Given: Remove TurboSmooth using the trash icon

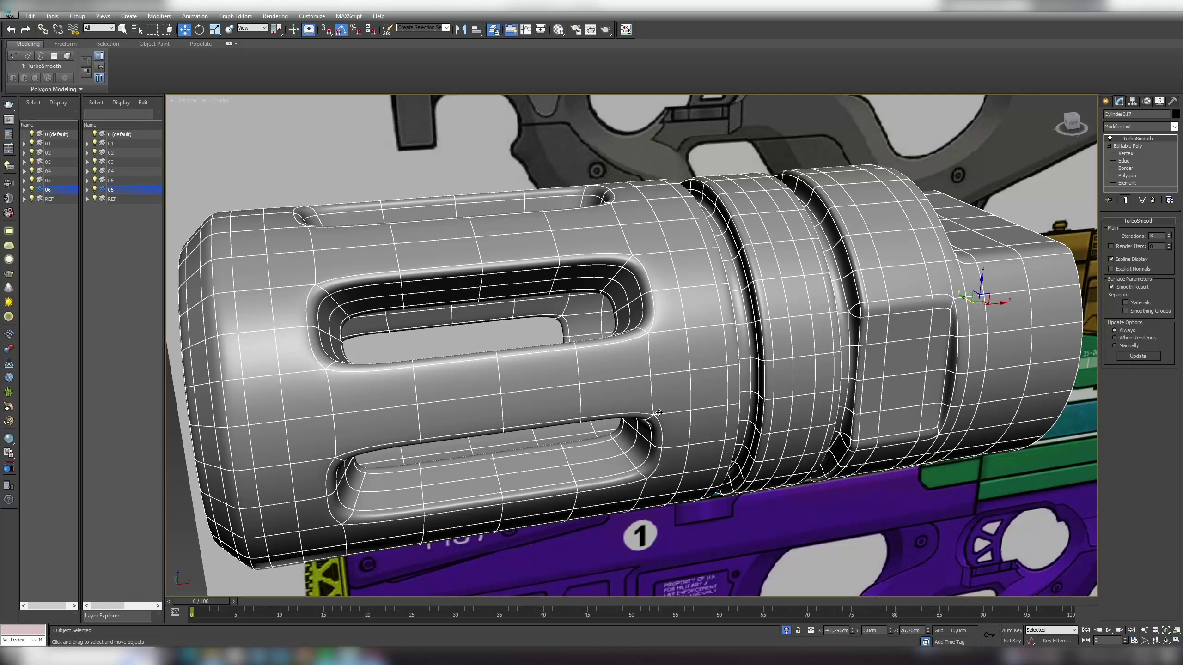Looking at the screenshot, I should coord(1153,200).
